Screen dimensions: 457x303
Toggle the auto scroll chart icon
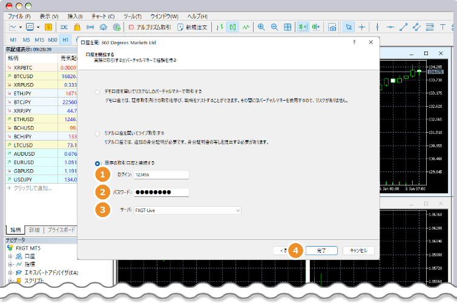coord(303,27)
